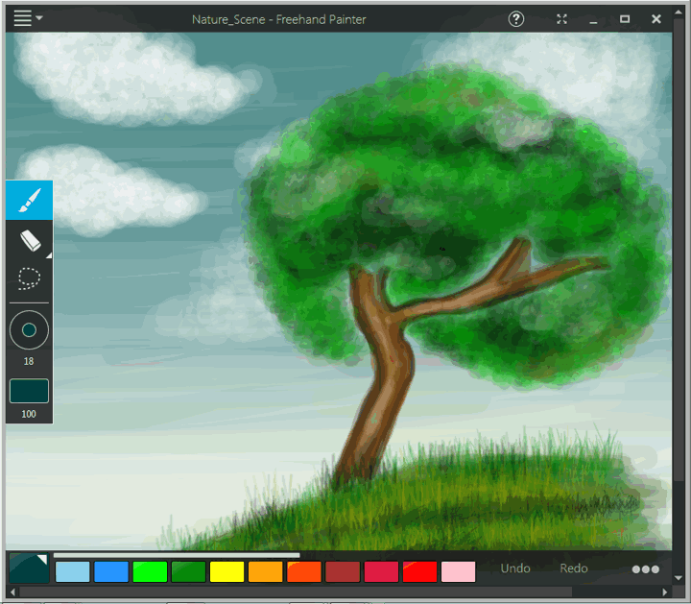The height and width of the screenshot is (604, 691).
Task: Select the eraser tool
Action: [x=29, y=240]
